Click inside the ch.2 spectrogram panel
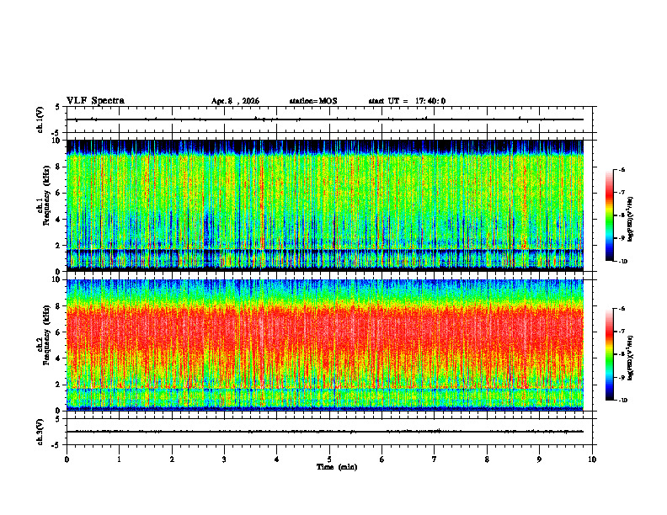 click(325, 345)
